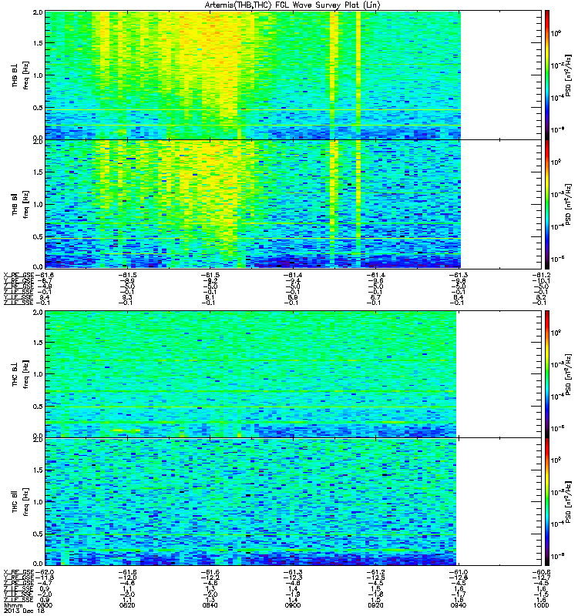Click the '1.0' frequency tick of THC B⊥ panel
The image size is (578, 616).
pyautogui.click(x=38, y=374)
